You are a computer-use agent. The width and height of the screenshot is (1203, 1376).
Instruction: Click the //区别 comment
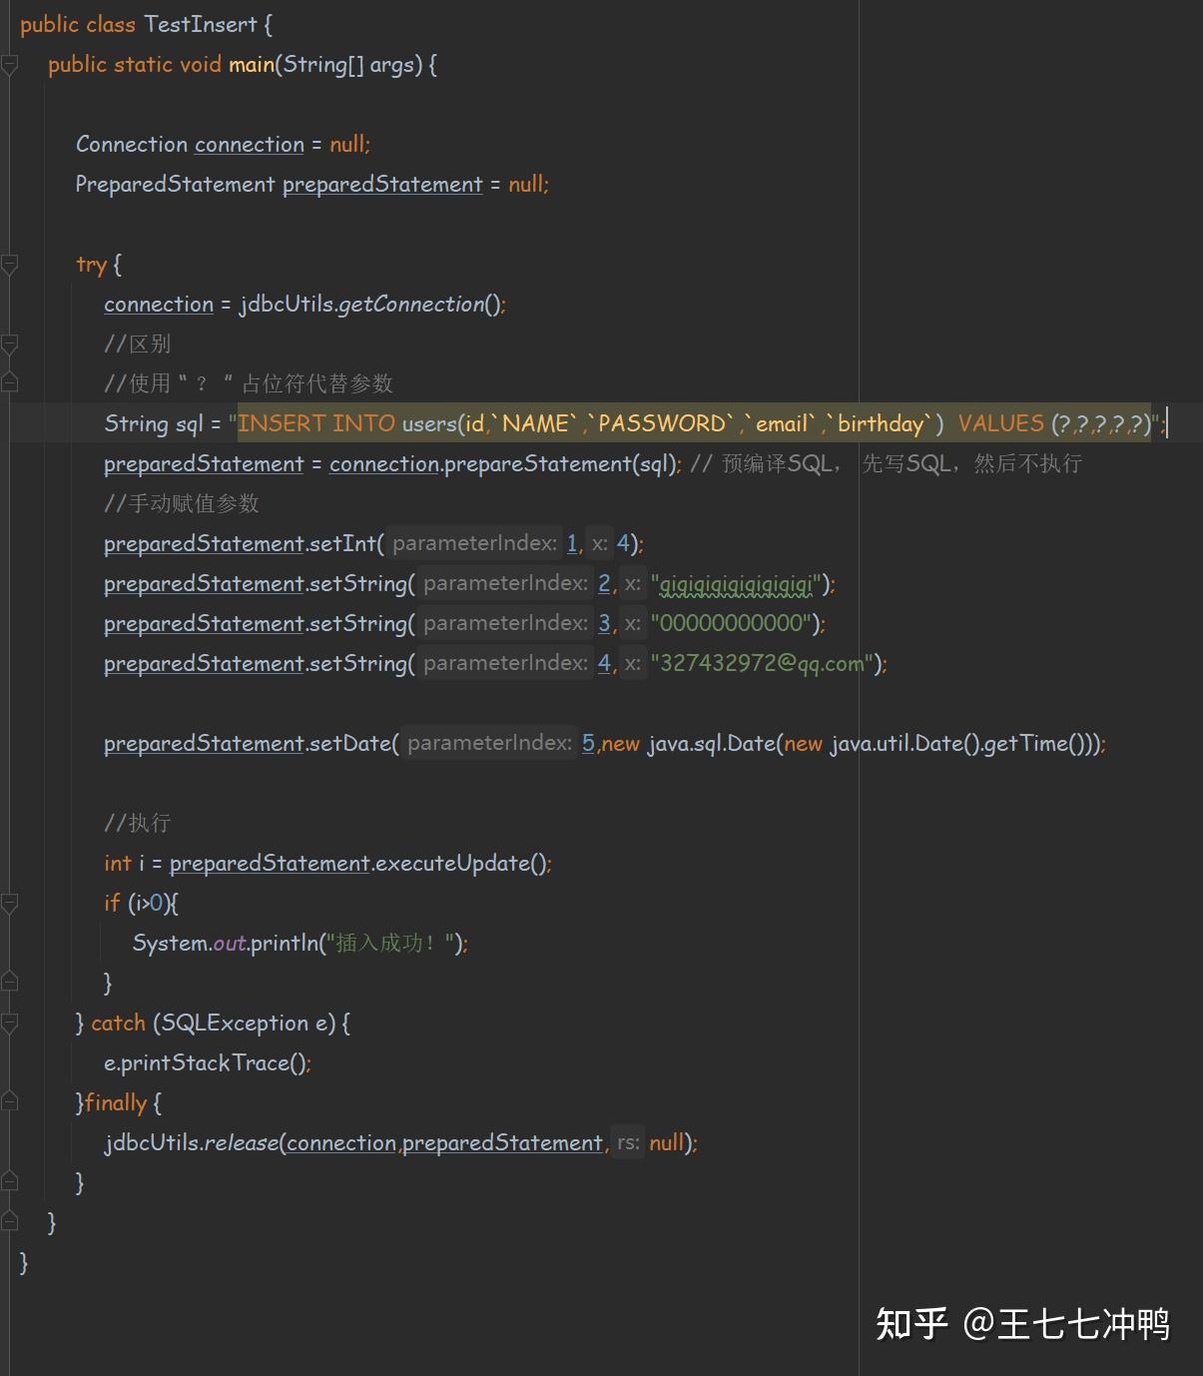pyautogui.click(x=138, y=344)
